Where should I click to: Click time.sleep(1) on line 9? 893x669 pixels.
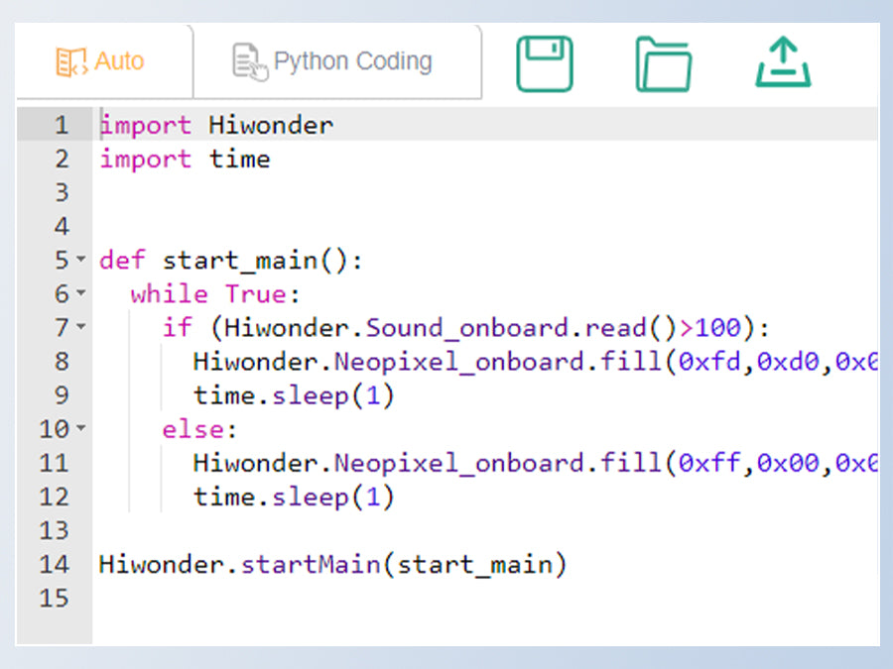294,395
